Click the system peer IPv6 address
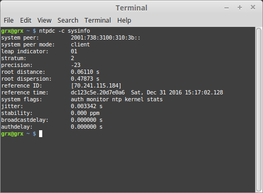The image size is (263, 193). tap(106, 38)
